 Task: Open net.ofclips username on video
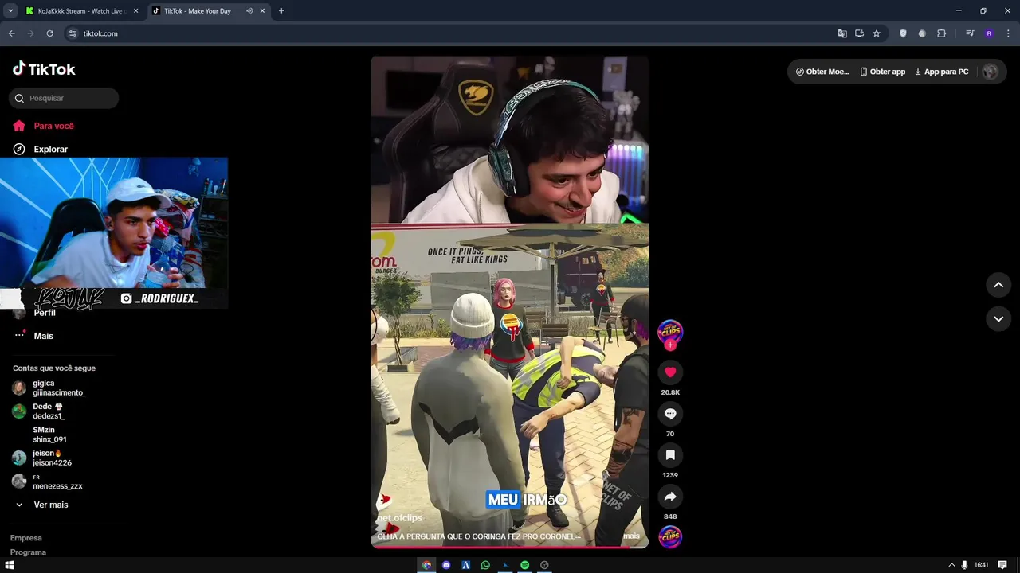399,518
